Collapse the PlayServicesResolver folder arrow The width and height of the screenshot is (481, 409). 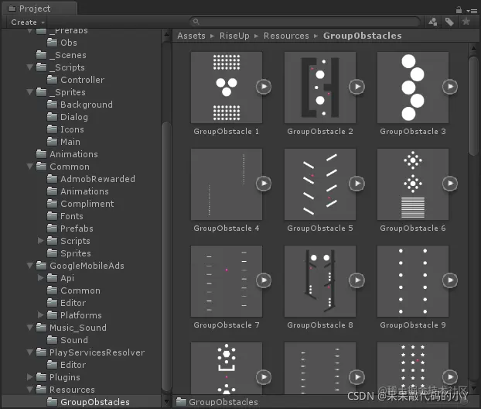[29, 352]
